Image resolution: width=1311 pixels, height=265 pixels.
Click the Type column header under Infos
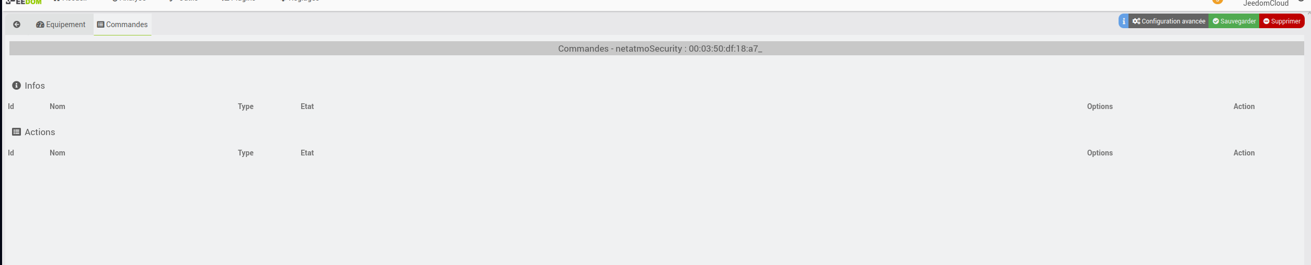(x=246, y=106)
